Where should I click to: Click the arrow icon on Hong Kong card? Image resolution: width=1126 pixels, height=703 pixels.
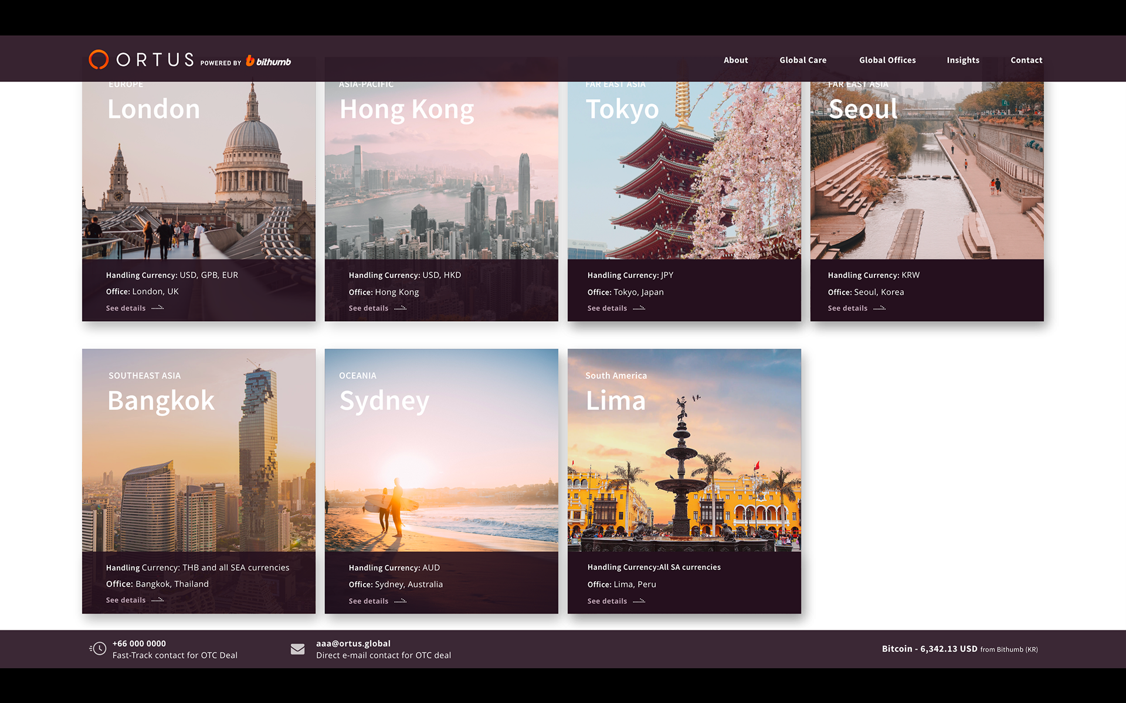click(x=401, y=308)
